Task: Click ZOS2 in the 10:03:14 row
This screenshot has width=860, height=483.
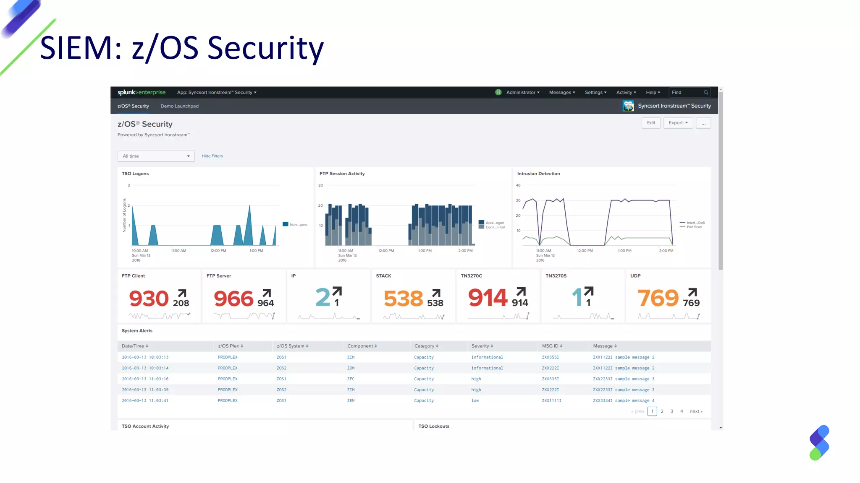Action: click(281, 368)
